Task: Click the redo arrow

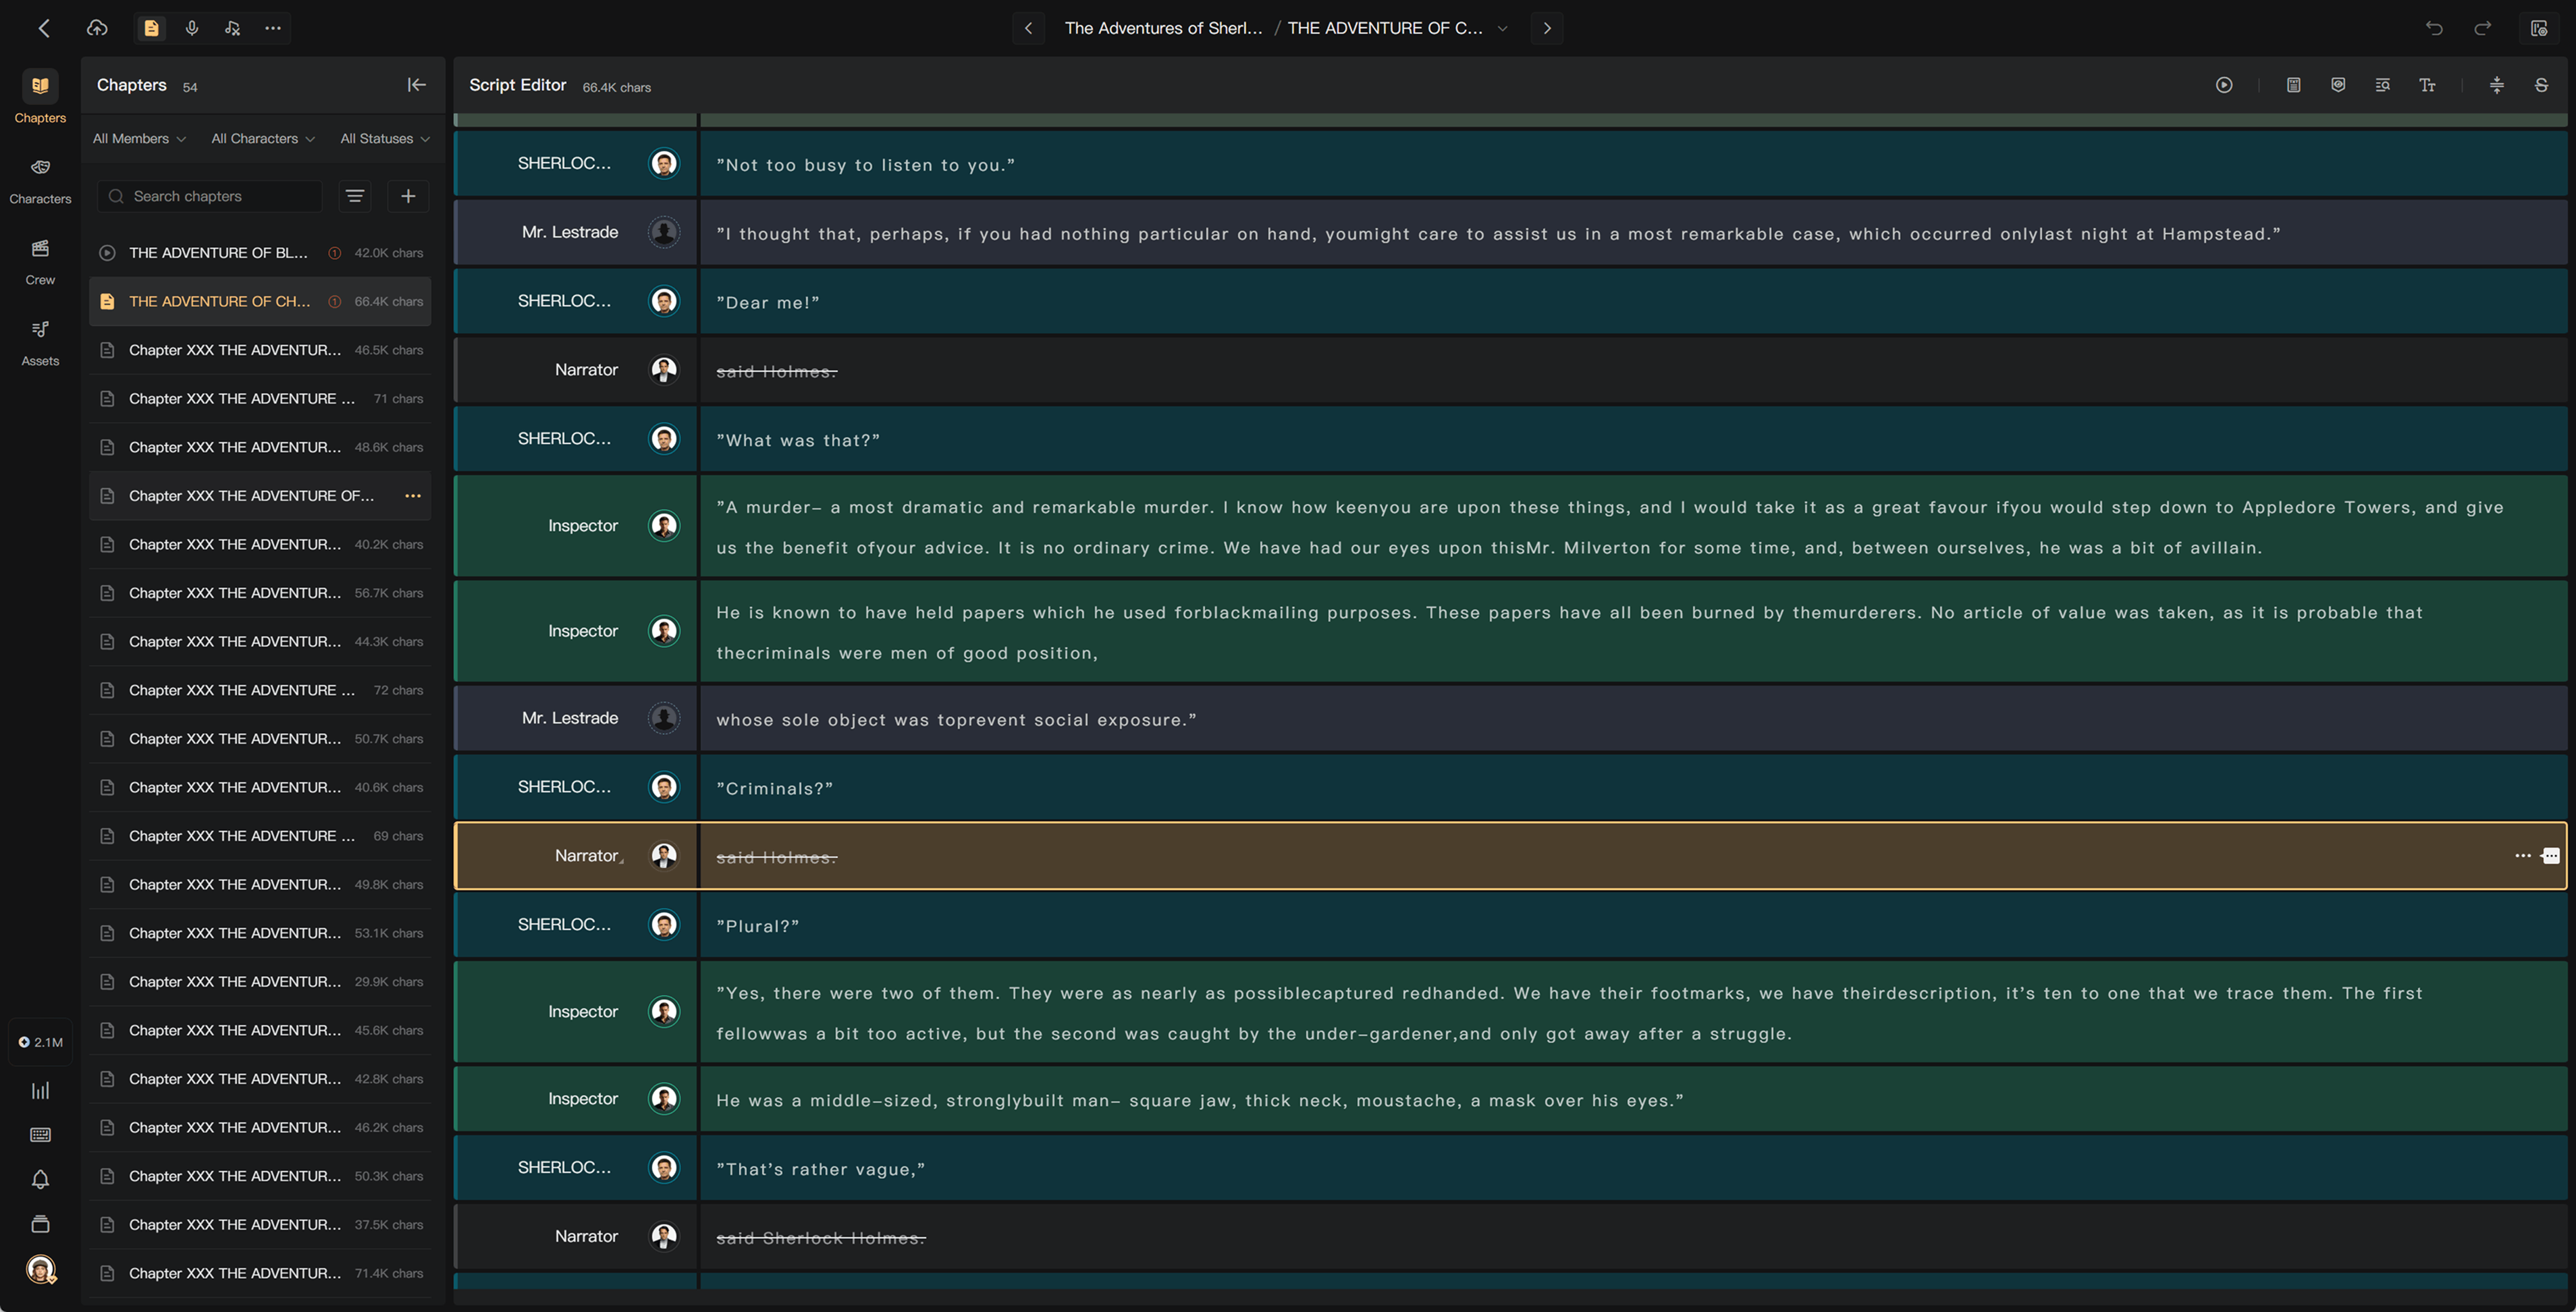Action: [2482, 28]
